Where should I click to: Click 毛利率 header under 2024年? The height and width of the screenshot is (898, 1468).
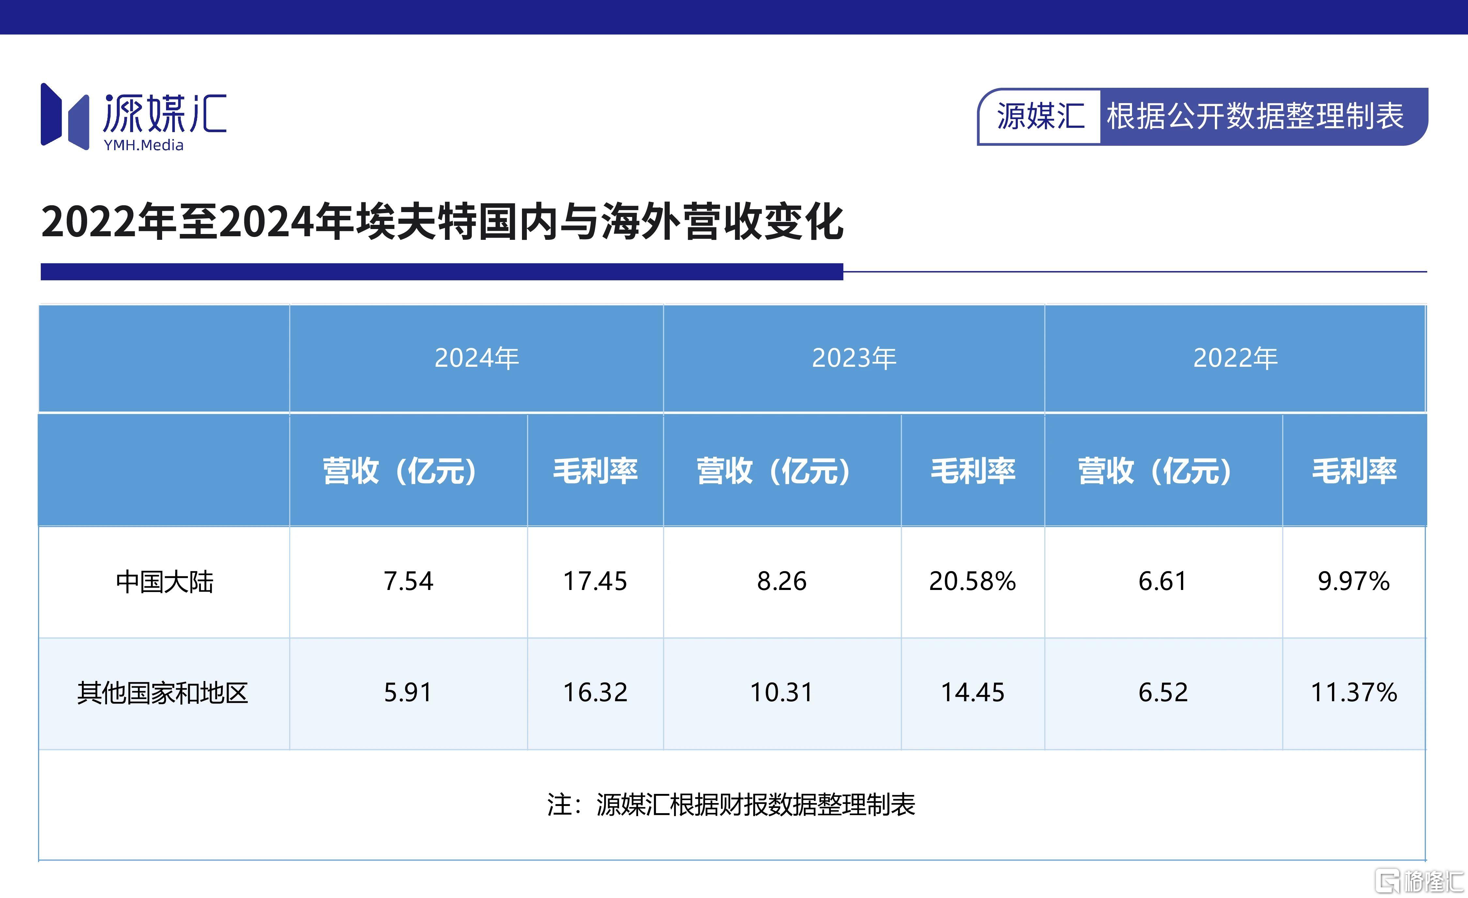pos(595,471)
